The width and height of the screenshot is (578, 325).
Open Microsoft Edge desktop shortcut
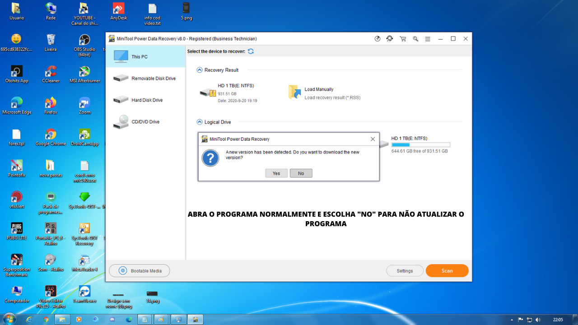click(x=17, y=106)
